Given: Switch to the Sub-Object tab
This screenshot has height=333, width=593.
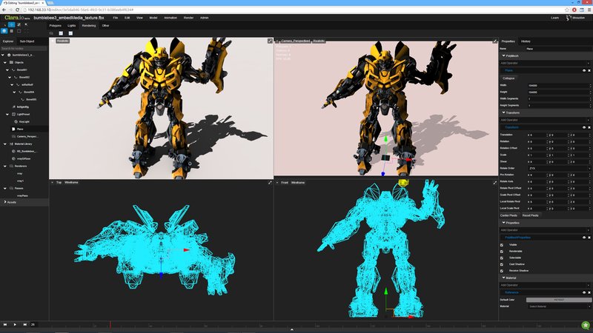Looking at the screenshot, I should pyautogui.click(x=27, y=41).
